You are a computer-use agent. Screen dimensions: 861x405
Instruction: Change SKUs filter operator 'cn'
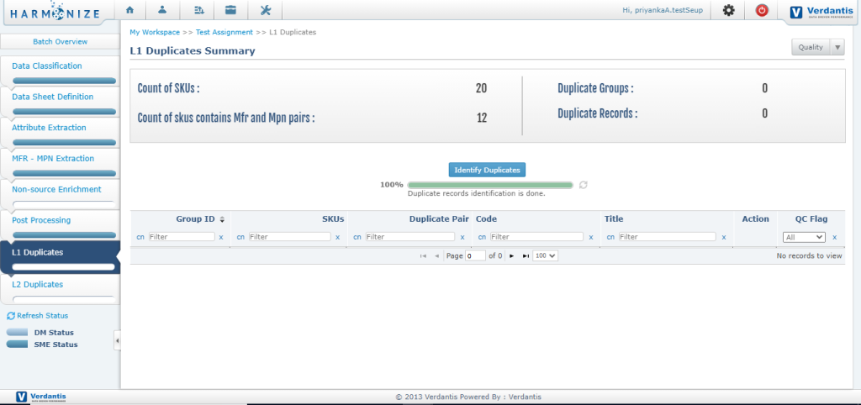tap(241, 237)
